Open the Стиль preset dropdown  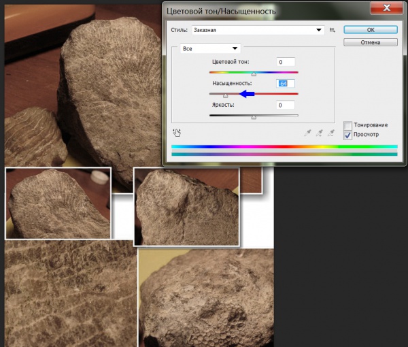click(257, 30)
